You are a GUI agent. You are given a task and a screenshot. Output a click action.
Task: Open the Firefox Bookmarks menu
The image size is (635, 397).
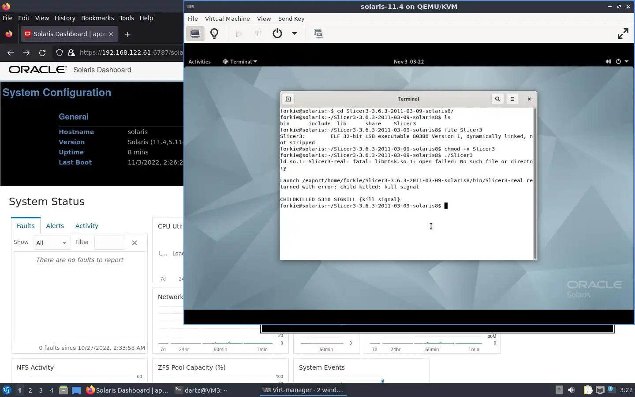point(97,18)
